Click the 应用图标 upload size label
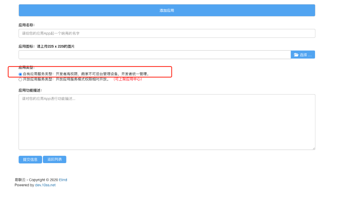 point(46,46)
